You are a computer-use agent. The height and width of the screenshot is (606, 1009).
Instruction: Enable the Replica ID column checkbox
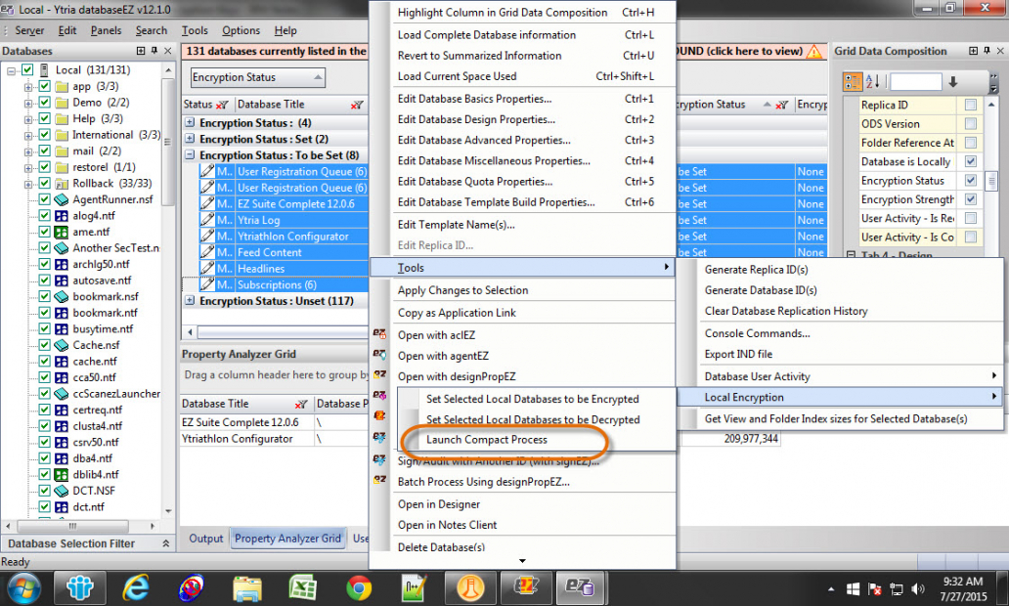[x=971, y=105]
